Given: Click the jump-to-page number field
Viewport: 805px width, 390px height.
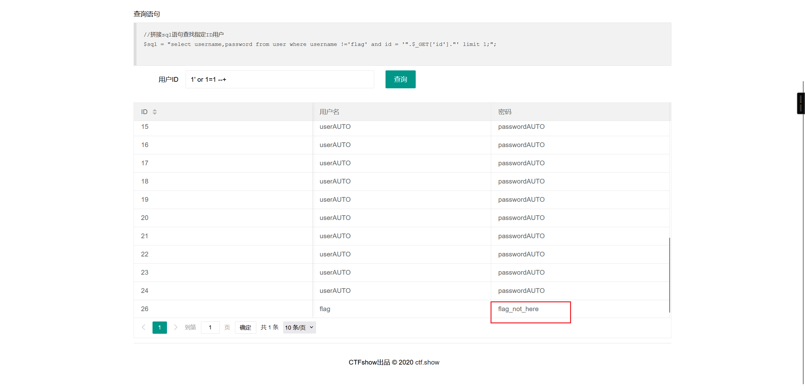Looking at the screenshot, I should (x=210, y=327).
